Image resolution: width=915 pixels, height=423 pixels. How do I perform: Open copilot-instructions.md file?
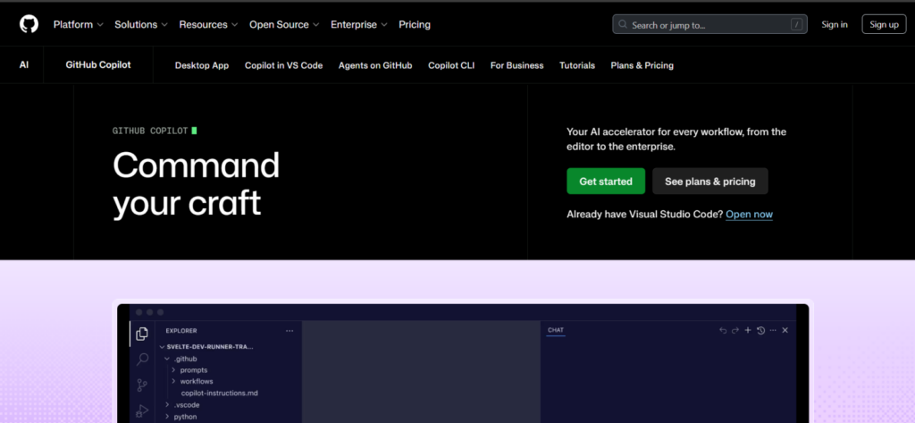click(x=220, y=393)
